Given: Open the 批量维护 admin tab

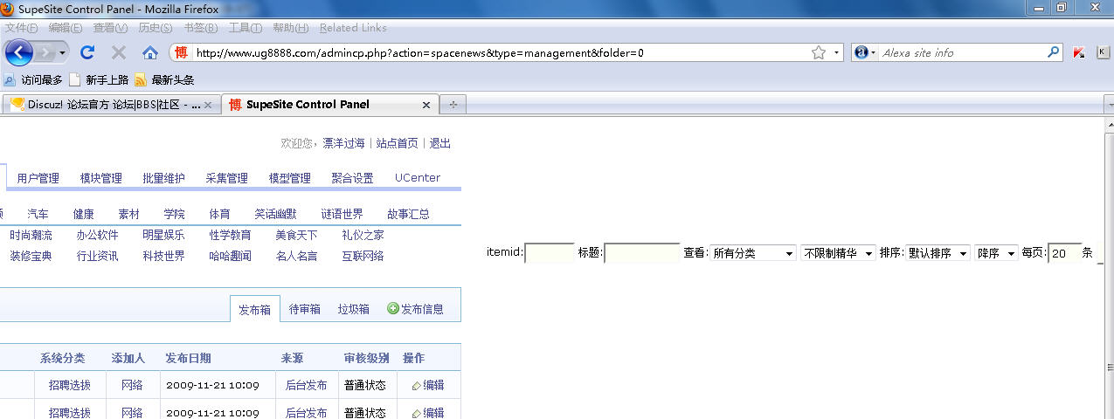Looking at the screenshot, I should click(x=164, y=178).
